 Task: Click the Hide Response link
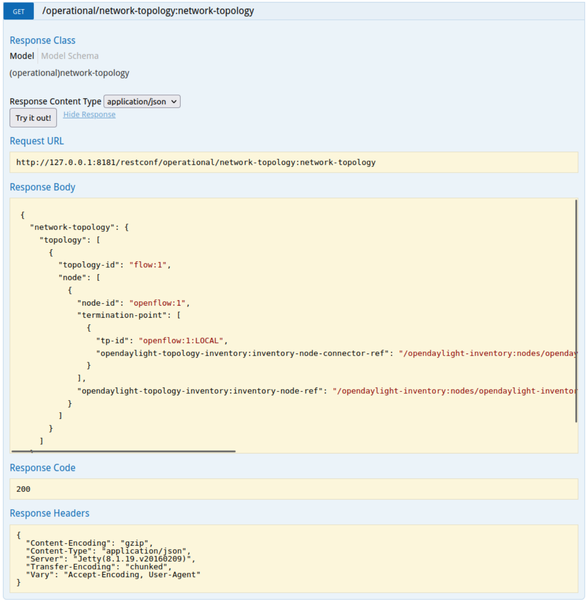[89, 114]
